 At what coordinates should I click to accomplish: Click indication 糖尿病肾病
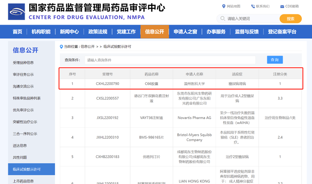[x=237, y=84]
